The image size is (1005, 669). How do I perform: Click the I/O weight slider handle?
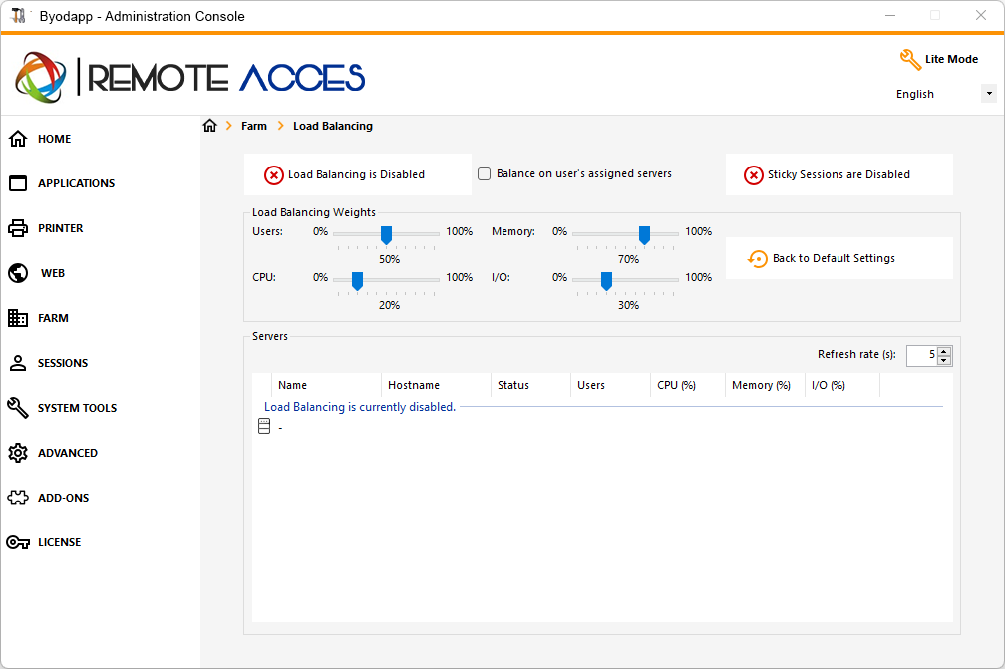pos(606,281)
